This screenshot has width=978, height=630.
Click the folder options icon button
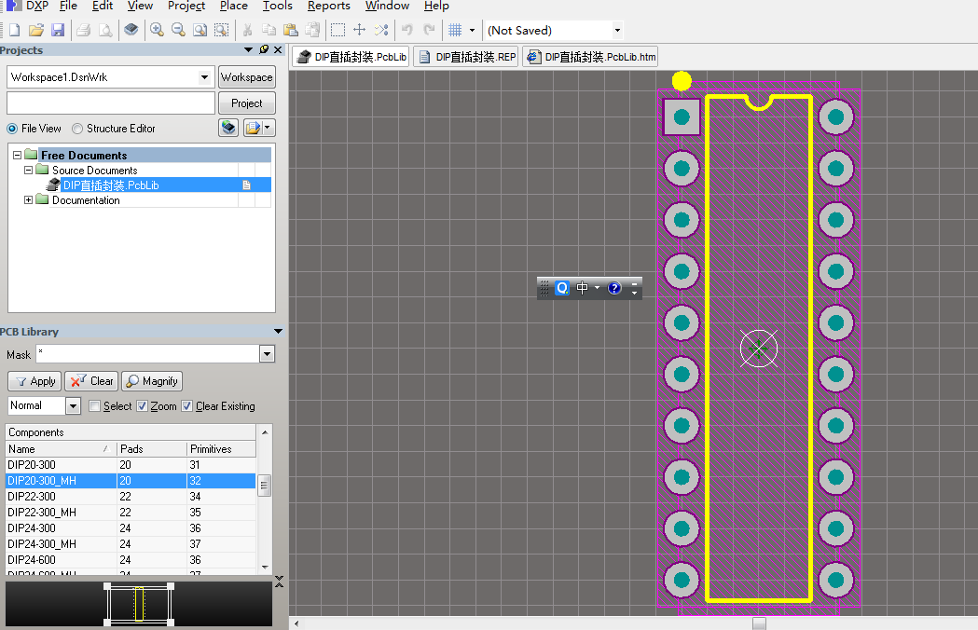click(x=253, y=128)
